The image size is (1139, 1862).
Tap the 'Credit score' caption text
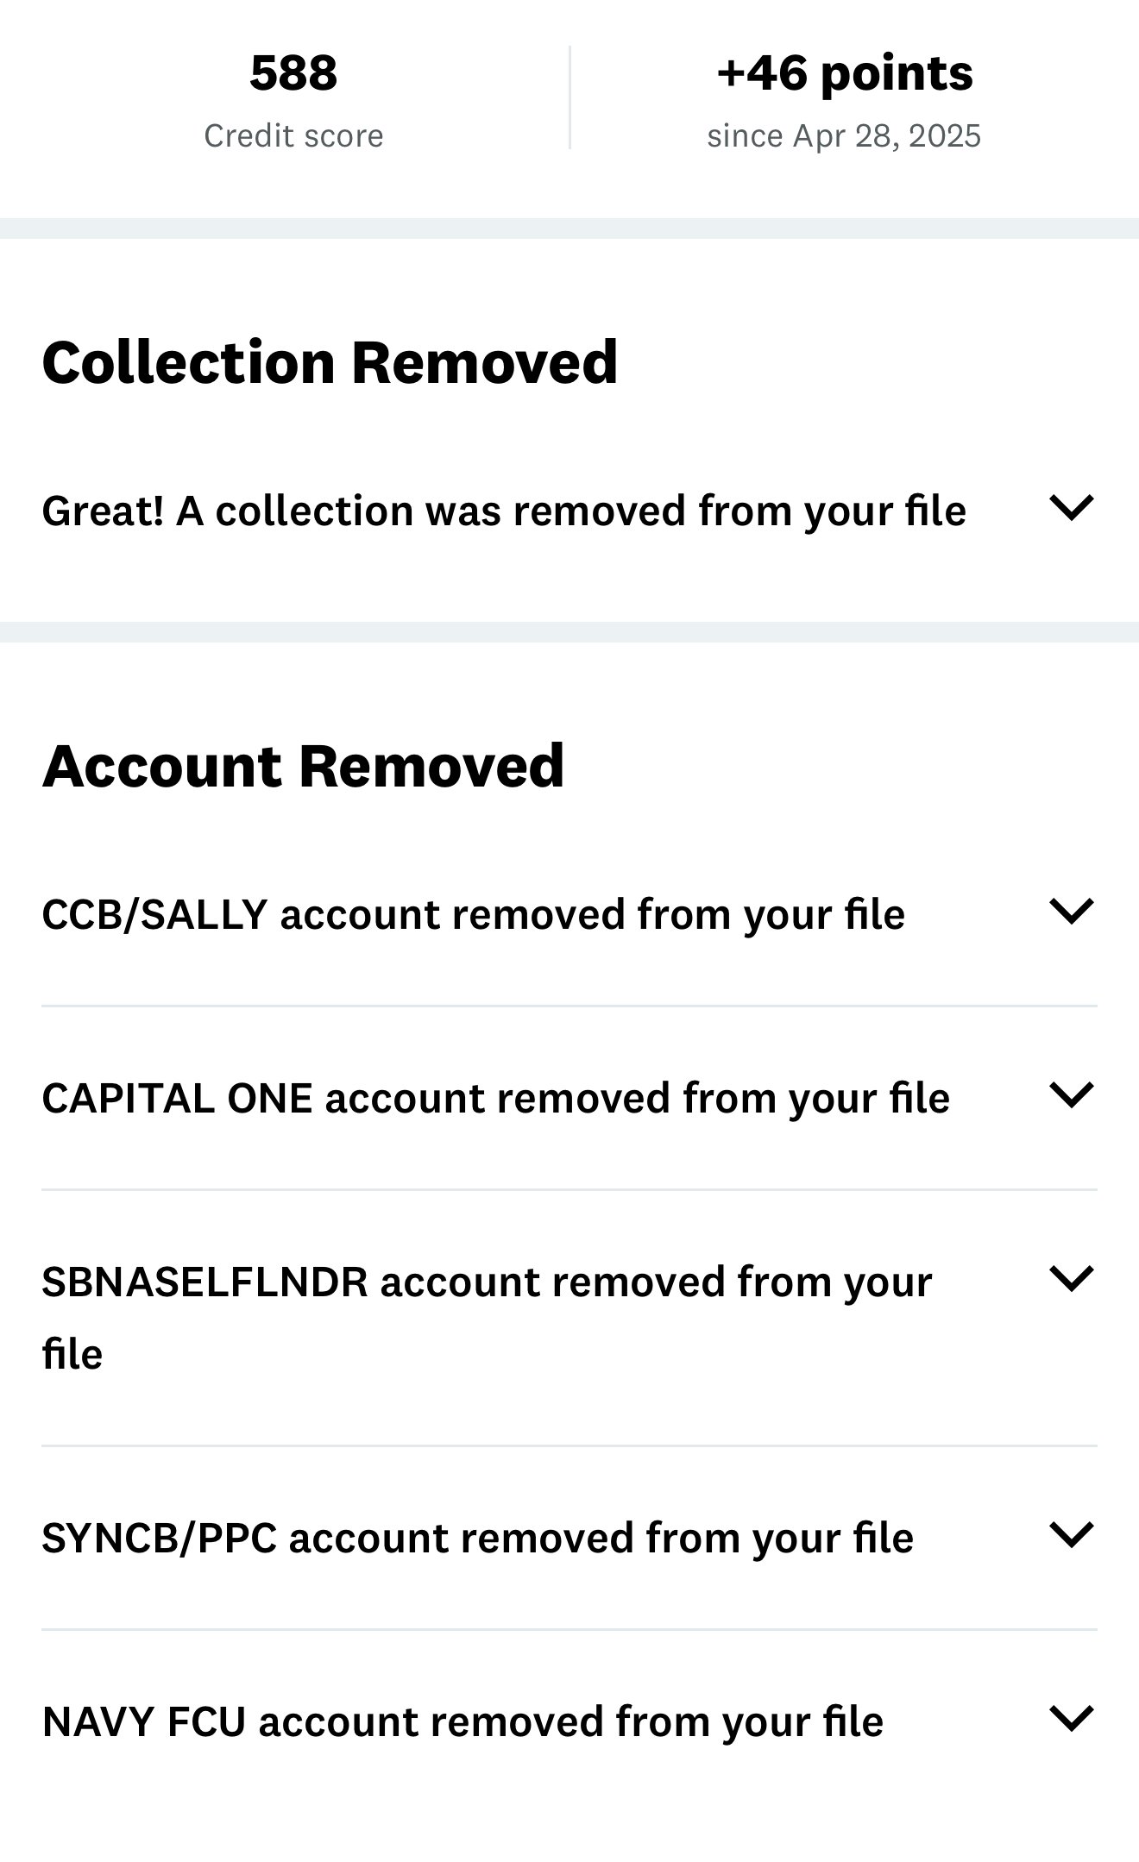coord(293,136)
